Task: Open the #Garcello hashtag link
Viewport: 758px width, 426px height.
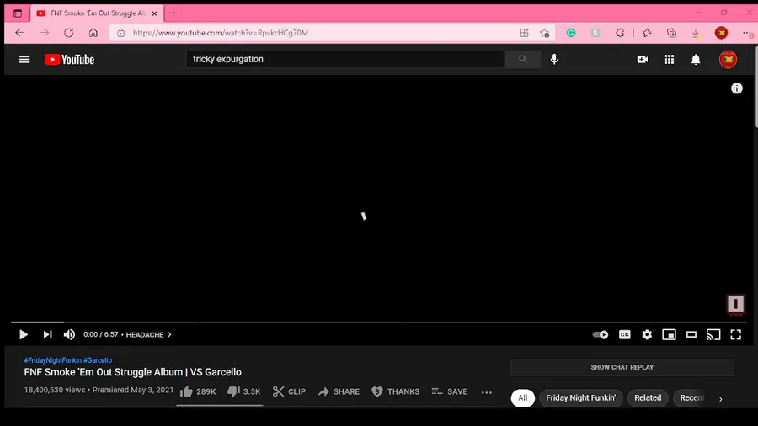Action: click(98, 360)
